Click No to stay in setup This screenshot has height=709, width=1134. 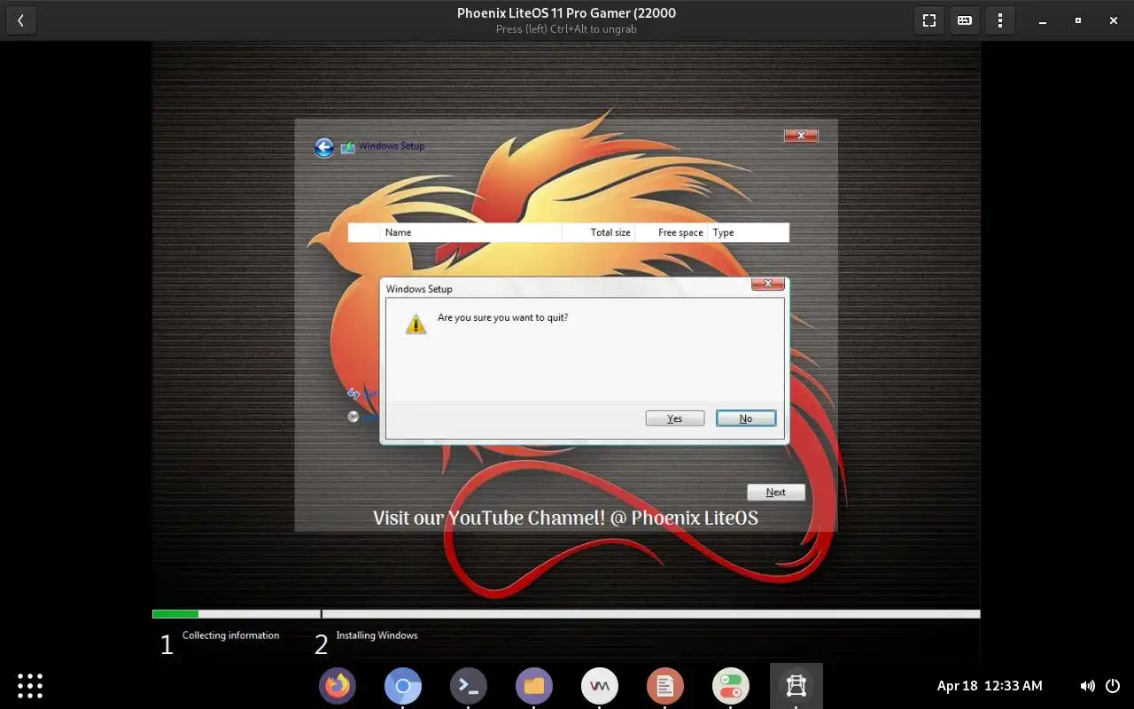746,418
